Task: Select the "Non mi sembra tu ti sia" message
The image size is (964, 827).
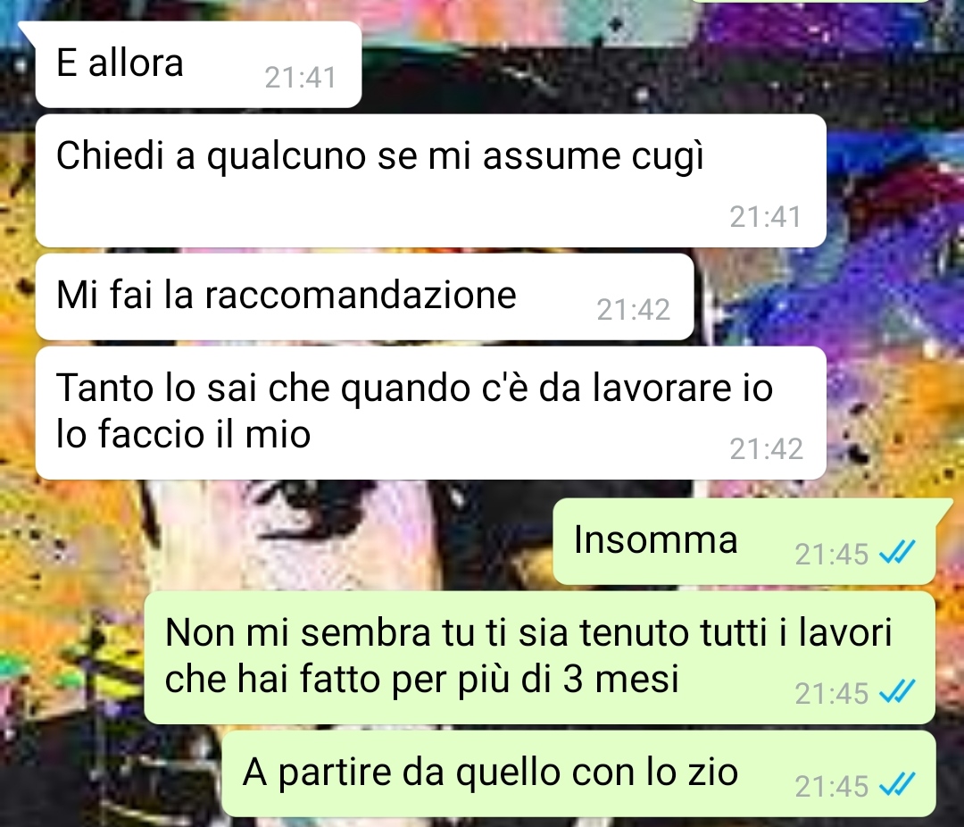Action: click(x=539, y=657)
